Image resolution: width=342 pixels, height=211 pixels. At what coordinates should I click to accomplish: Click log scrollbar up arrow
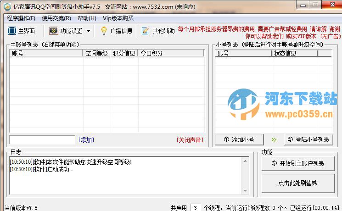(245, 161)
